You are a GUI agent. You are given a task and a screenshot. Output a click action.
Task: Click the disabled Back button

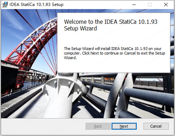98,126
